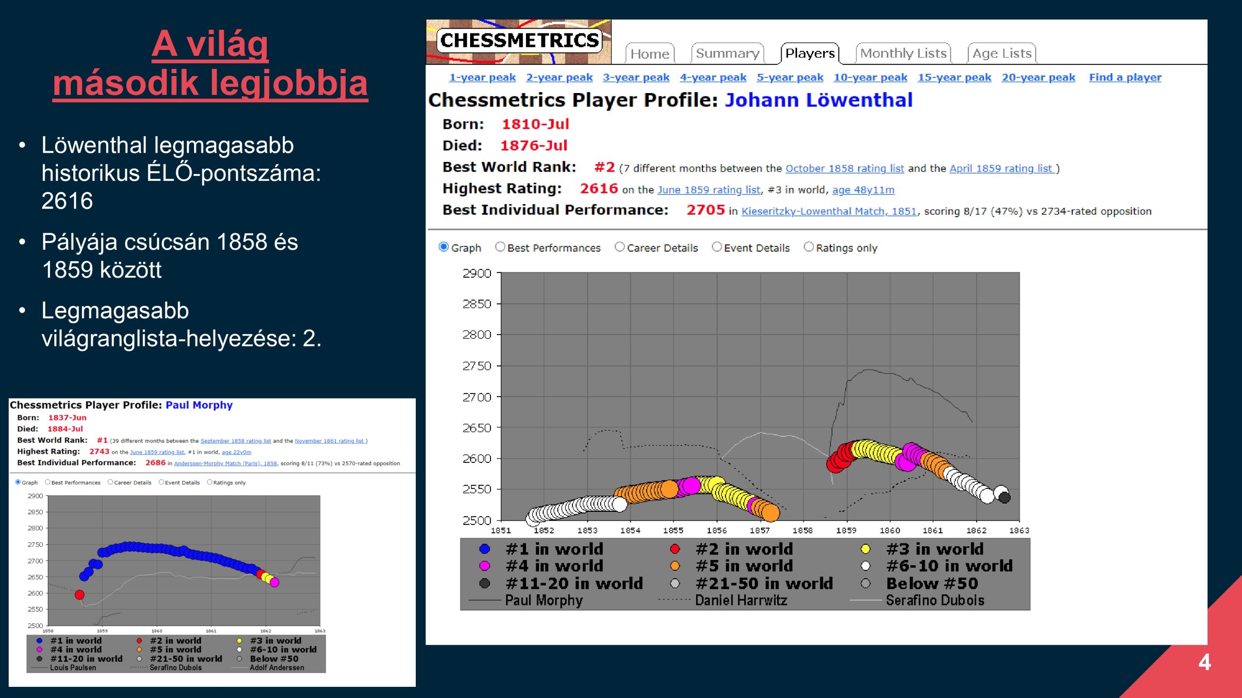This screenshot has height=698, width=1242.
Task: Open the Monthly Lists tab
Action: [903, 53]
